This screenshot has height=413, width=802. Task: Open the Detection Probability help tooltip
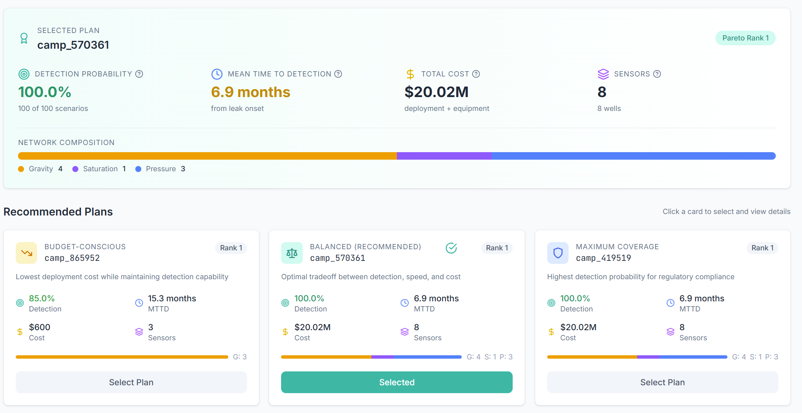[x=139, y=74]
